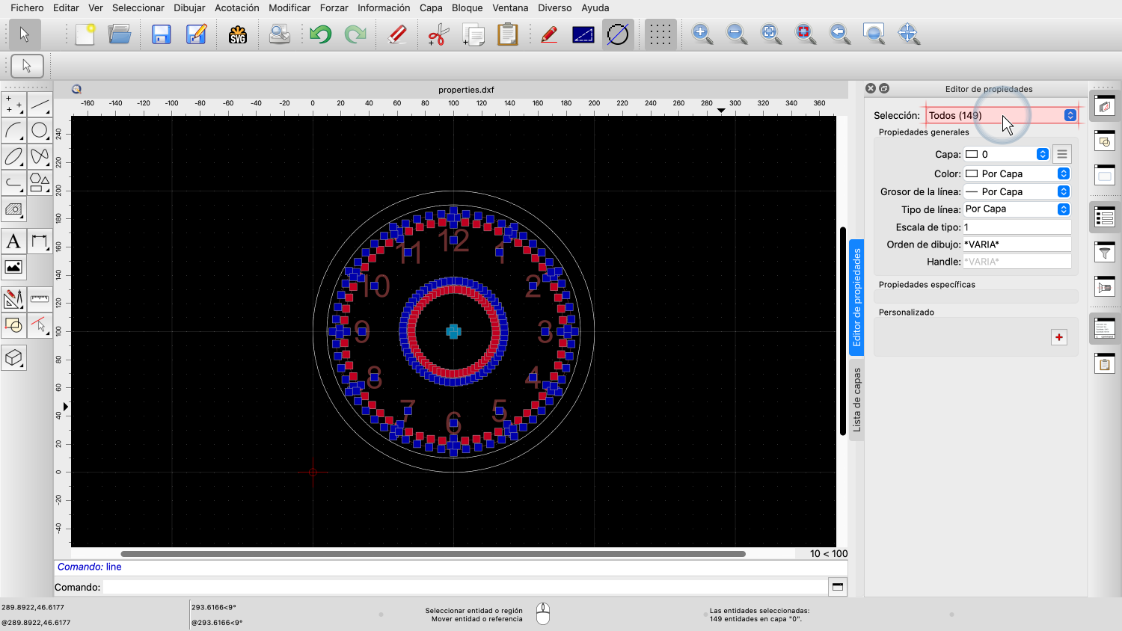Click the scissors cut icon

pyautogui.click(x=438, y=34)
